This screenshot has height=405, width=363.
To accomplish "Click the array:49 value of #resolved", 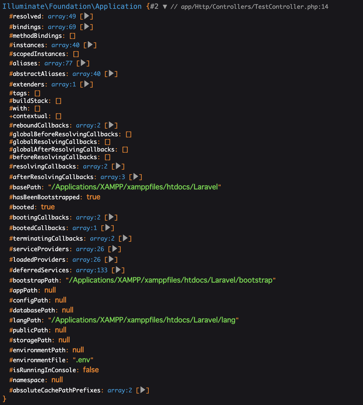I will coord(62,16).
